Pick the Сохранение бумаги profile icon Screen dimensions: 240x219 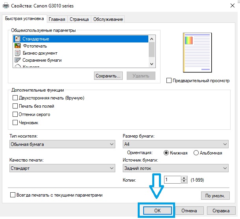point(17,60)
